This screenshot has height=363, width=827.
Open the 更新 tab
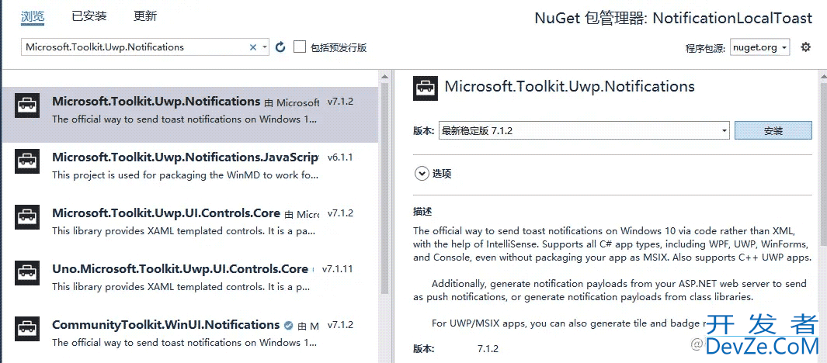pos(145,16)
